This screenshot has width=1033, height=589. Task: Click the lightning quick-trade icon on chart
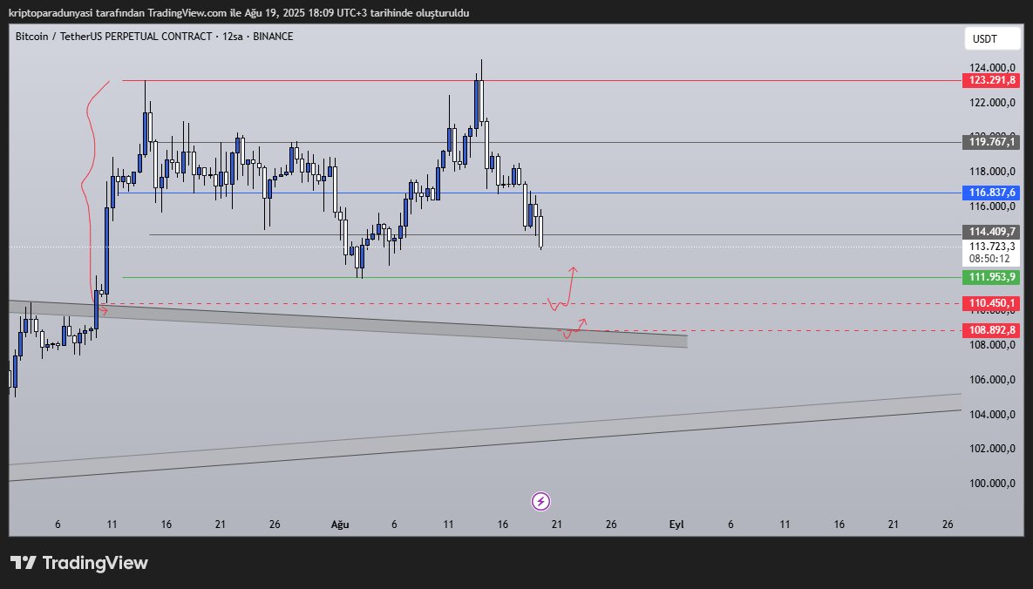540,501
